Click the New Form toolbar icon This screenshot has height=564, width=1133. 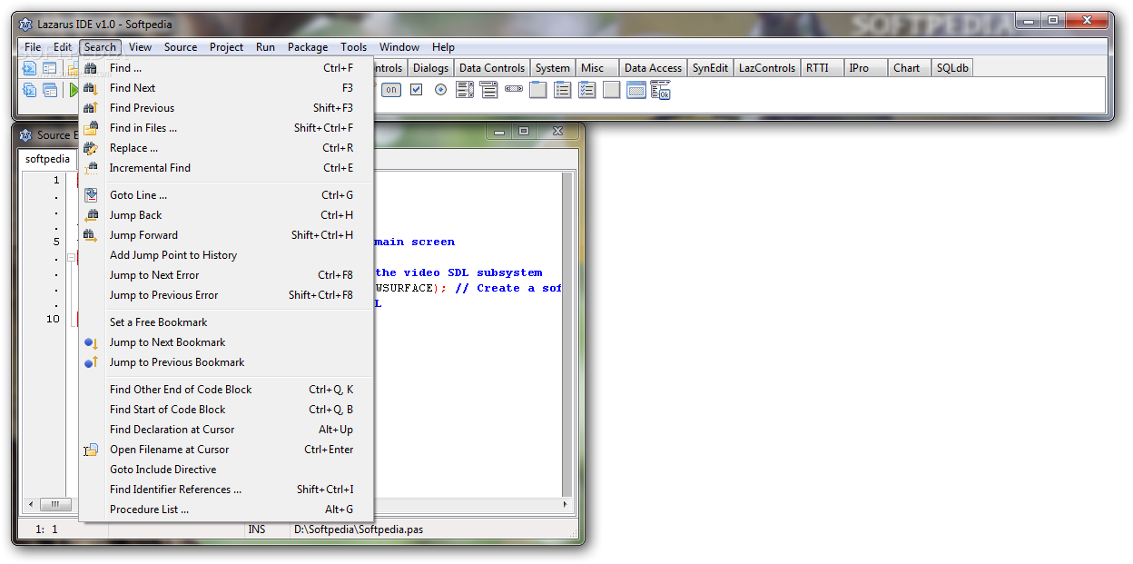50,68
